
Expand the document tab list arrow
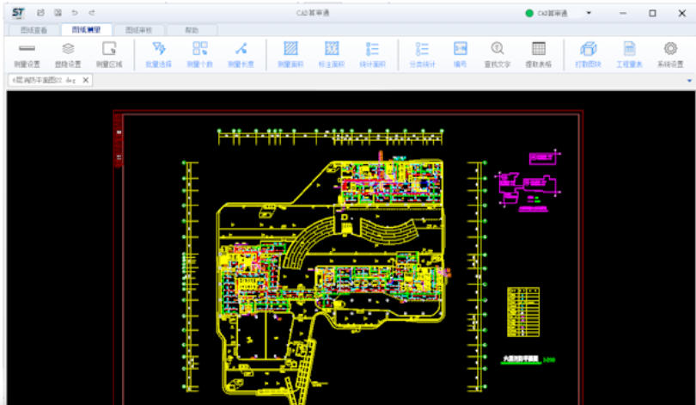click(689, 80)
